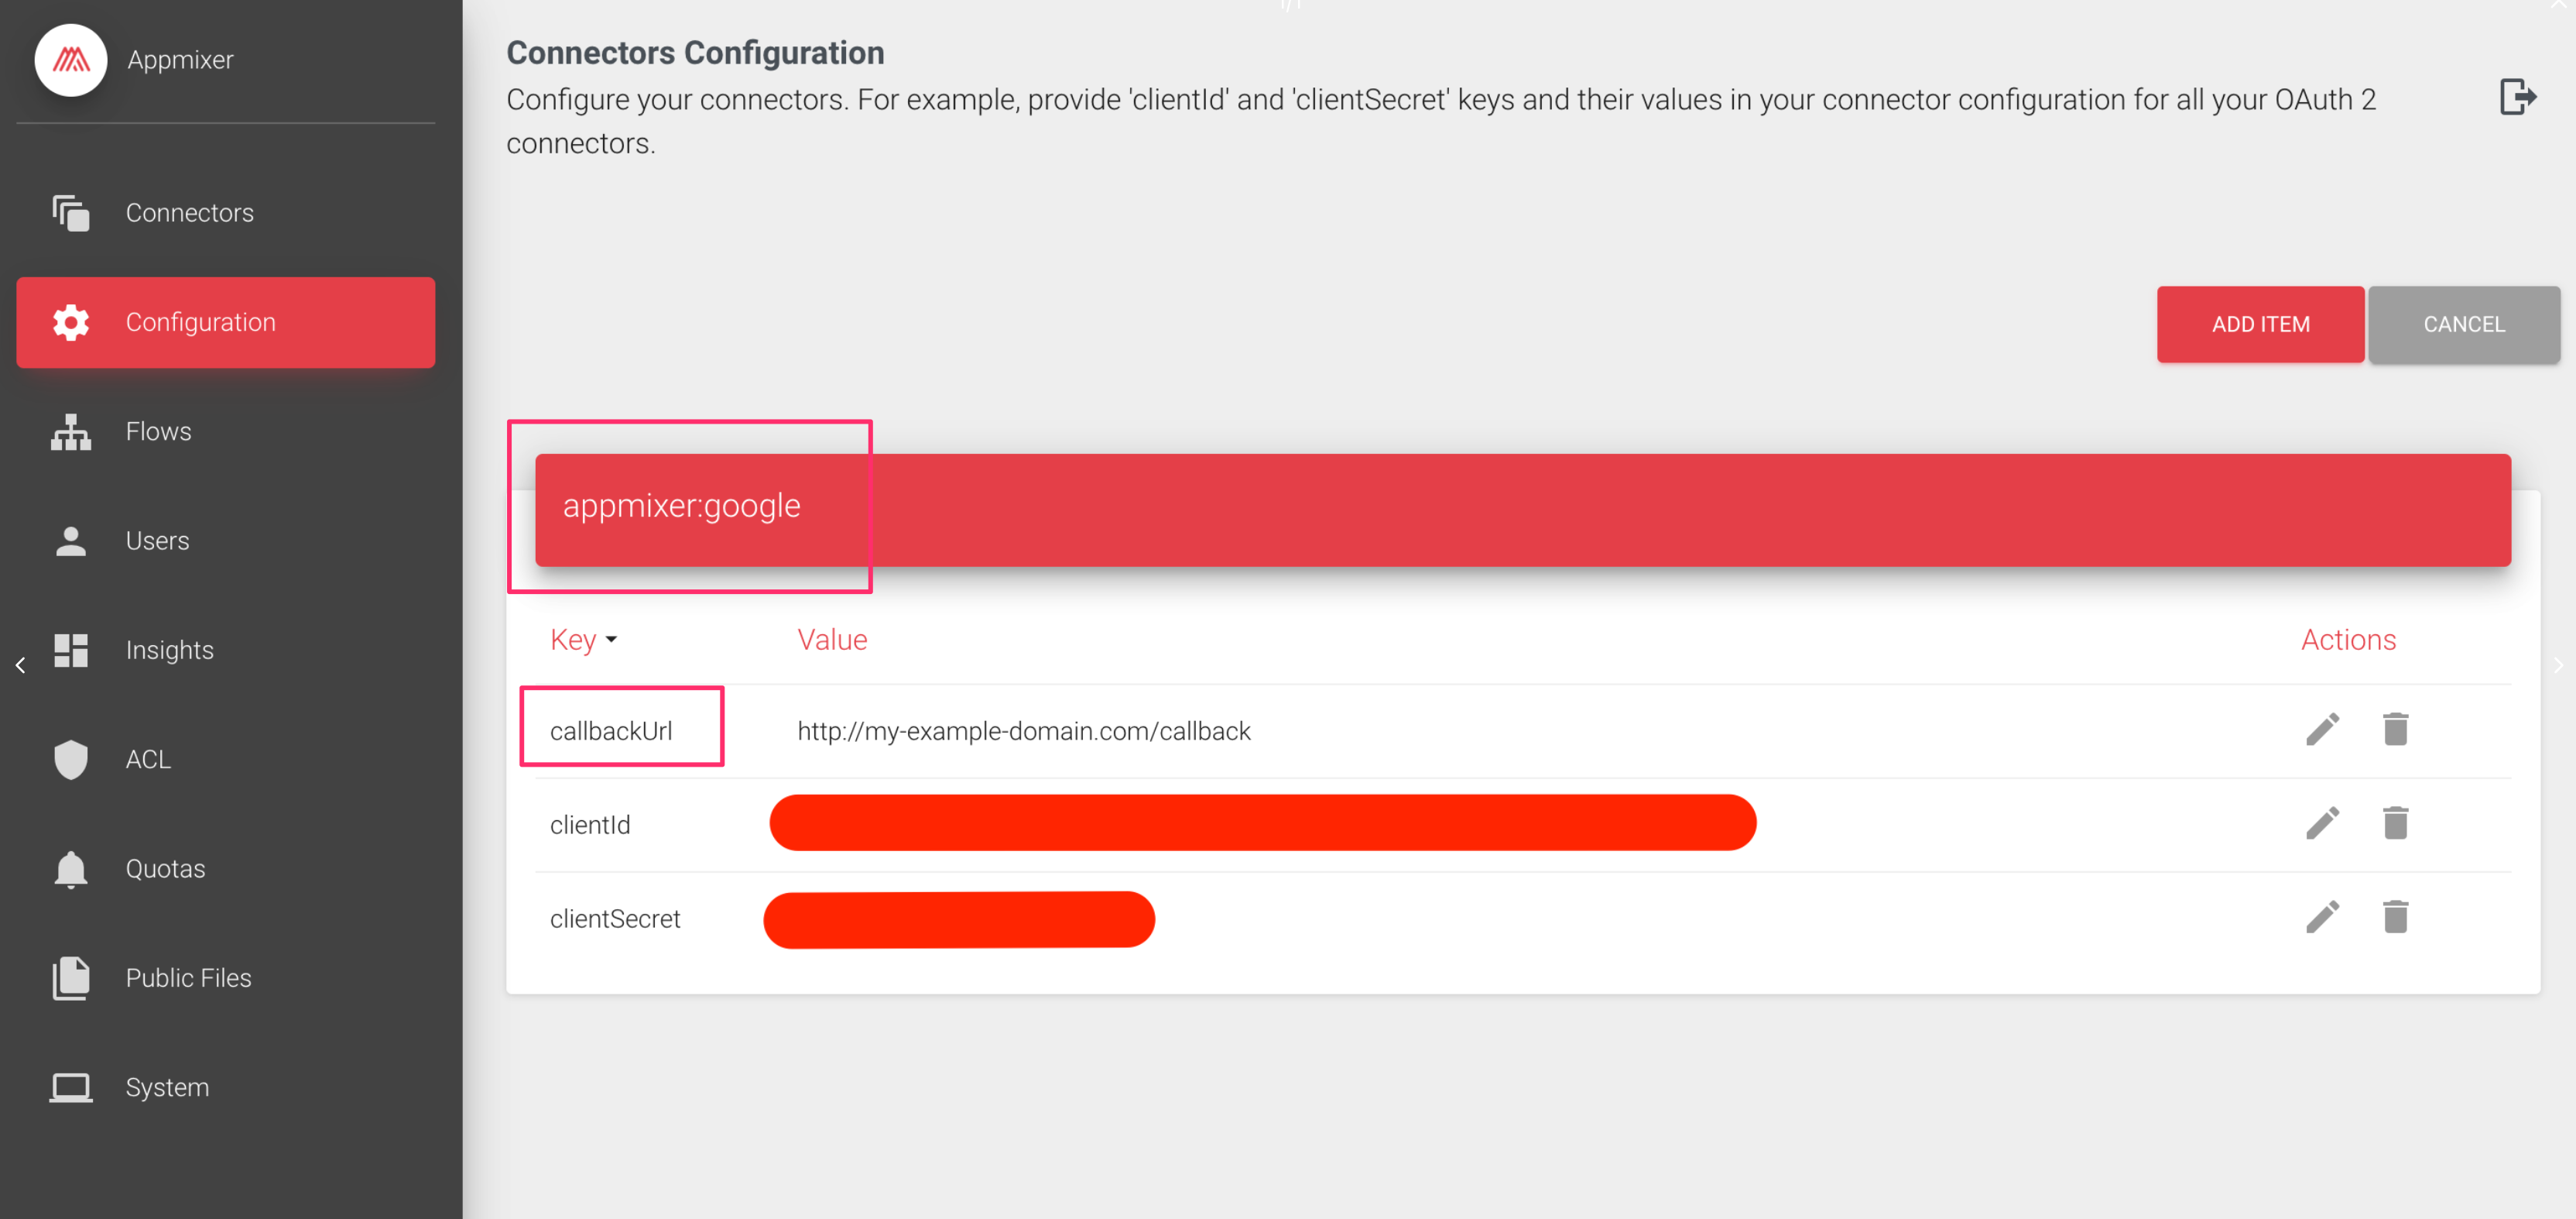Sort the table by Key column arrow

tap(611, 640)
